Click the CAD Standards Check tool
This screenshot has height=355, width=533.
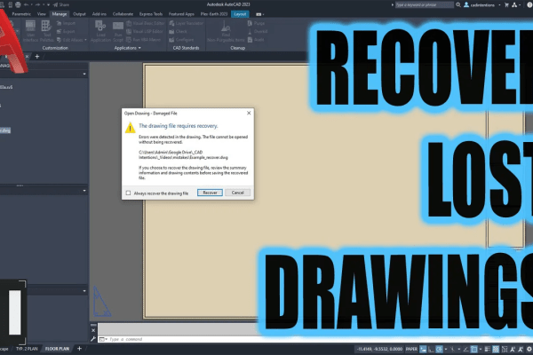(179, 31)
